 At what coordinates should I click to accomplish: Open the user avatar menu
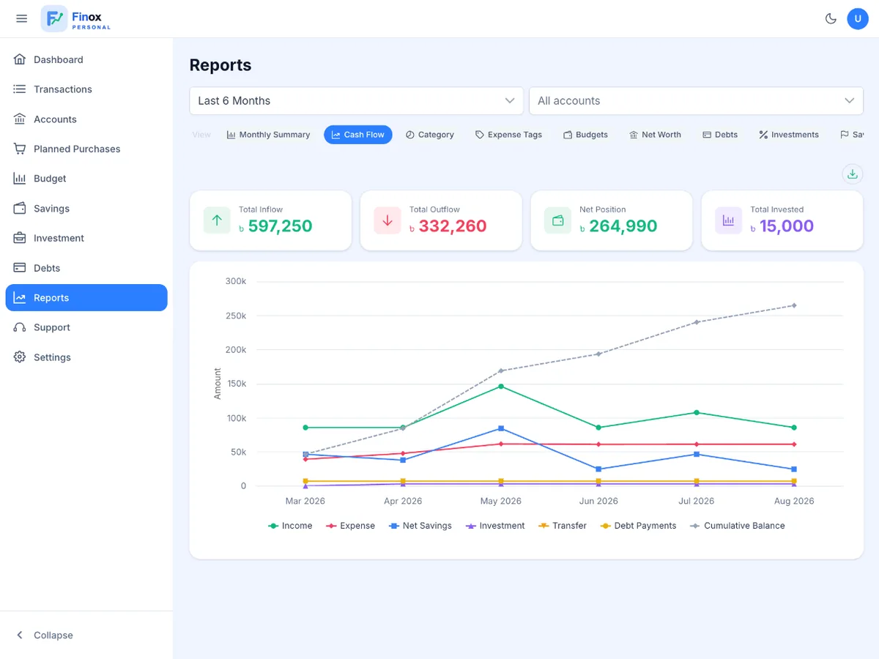(x=858, y=18)
